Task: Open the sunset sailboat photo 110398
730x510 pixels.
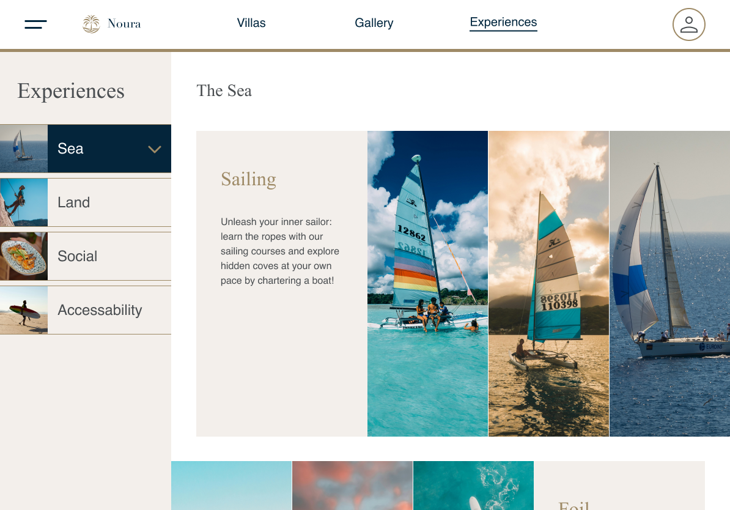Action: pyautogui.click(x=548, y=284)
